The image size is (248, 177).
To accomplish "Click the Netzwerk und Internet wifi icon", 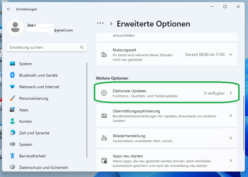I will pos(12,87).
